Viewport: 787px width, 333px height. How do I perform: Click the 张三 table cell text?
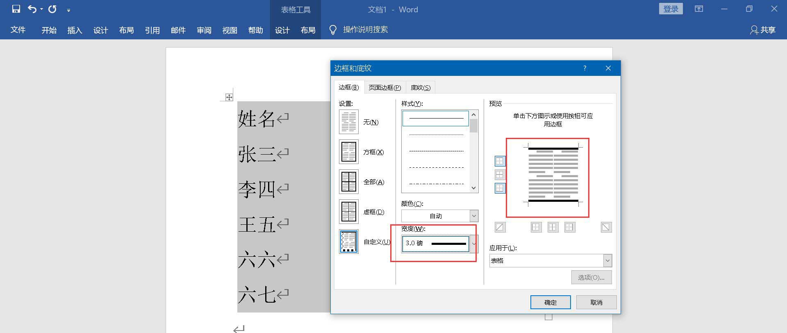257,154
